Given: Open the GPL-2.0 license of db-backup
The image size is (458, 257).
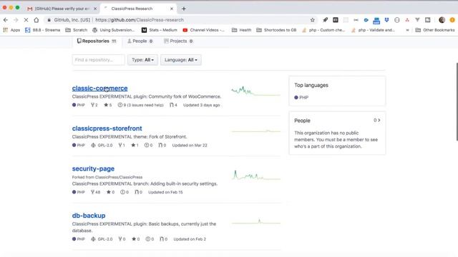Looking at the screenshot, I should click(x=102, y=239).
